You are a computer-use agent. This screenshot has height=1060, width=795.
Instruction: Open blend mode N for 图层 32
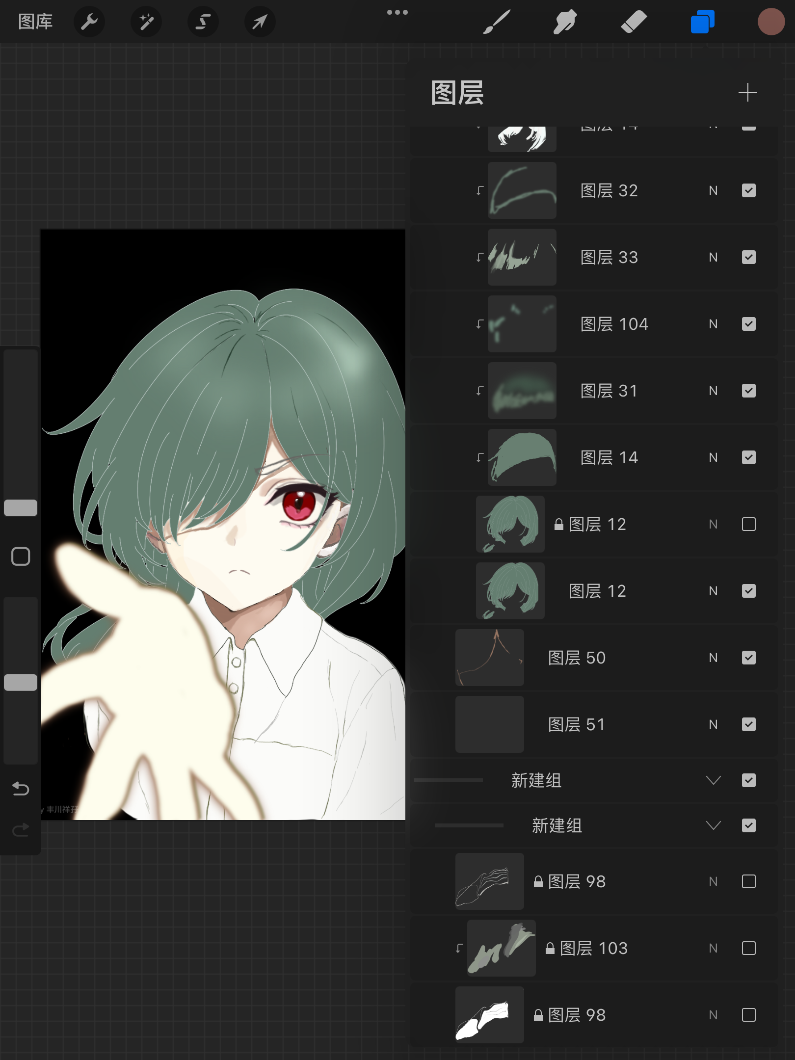713,190
